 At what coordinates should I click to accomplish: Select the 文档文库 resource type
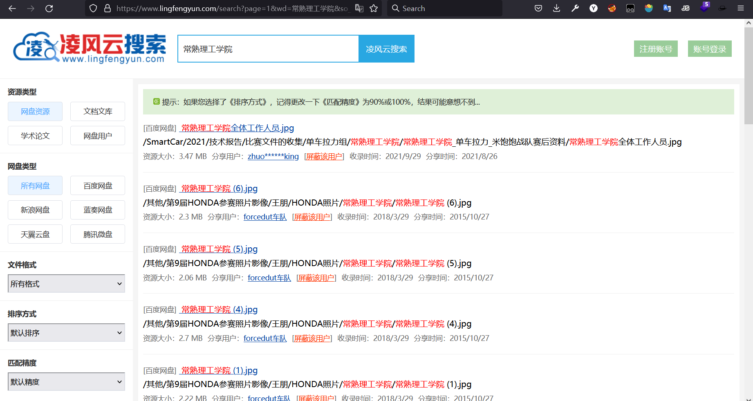(x=98, y=111)
